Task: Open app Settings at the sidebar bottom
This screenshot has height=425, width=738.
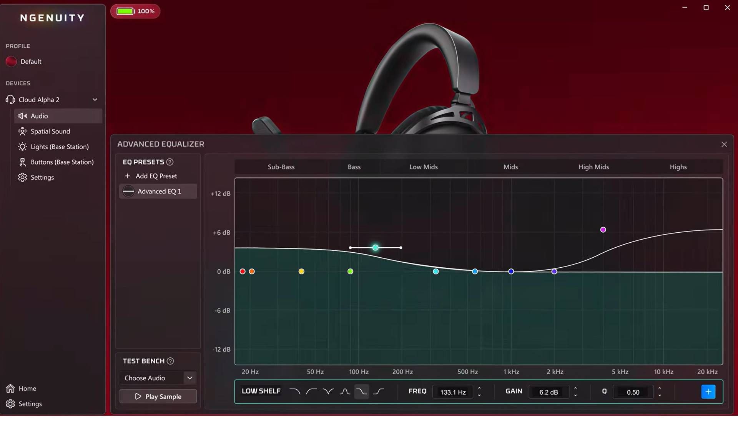Action: (x=24, y=404)
